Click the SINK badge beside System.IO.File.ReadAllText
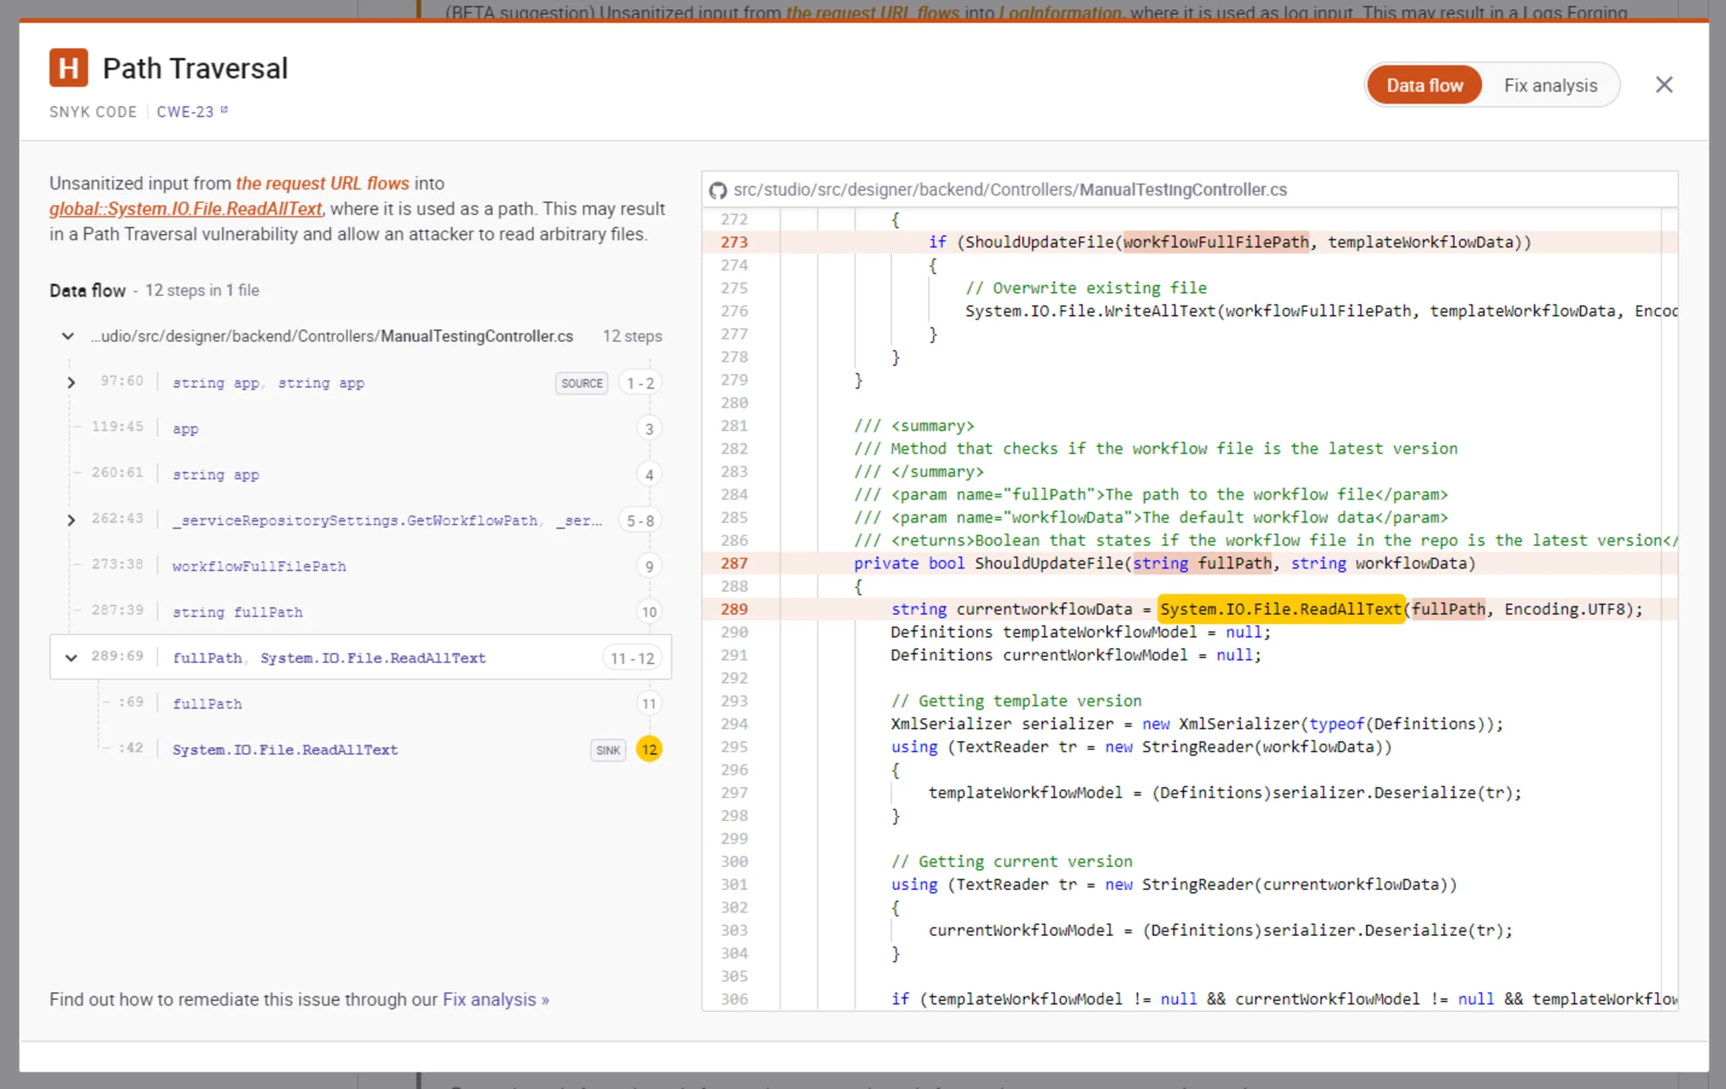Image resolution: width=1726 pixels, height=1089 pixels. 607,750
